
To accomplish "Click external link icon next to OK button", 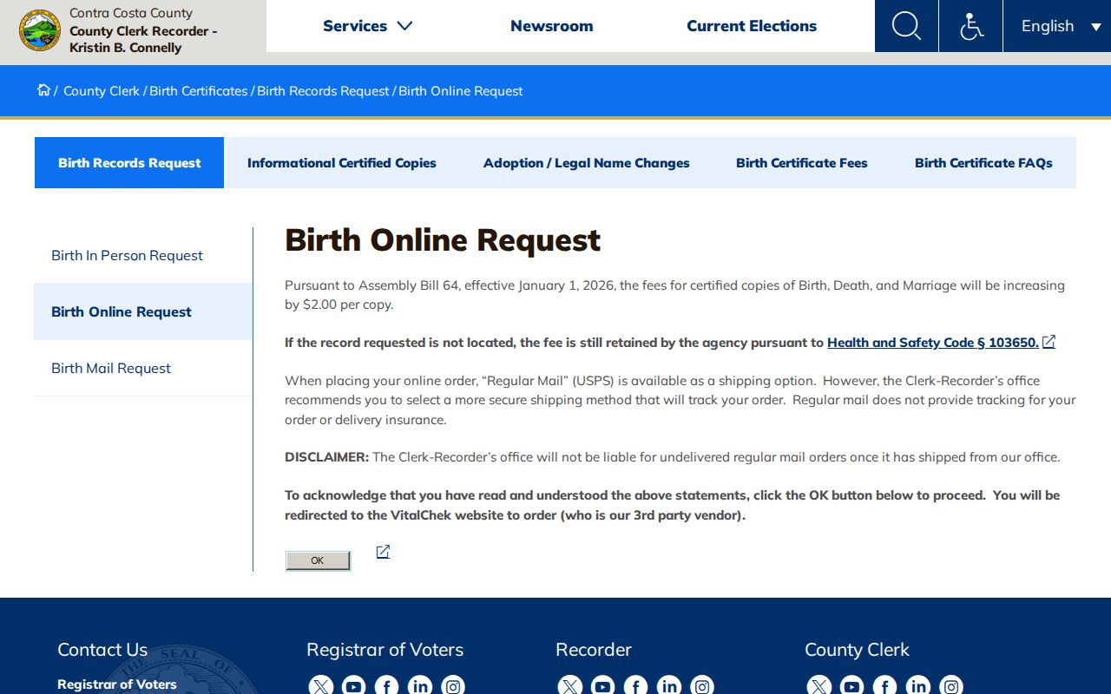I will pyautogui.click(x=383, y=552).
